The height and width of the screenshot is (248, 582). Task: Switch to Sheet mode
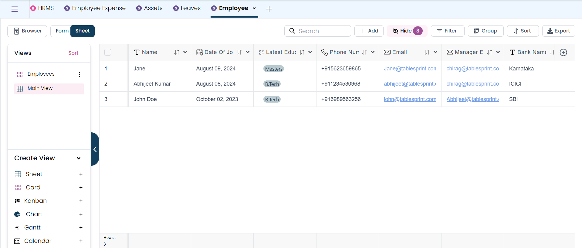83,31
